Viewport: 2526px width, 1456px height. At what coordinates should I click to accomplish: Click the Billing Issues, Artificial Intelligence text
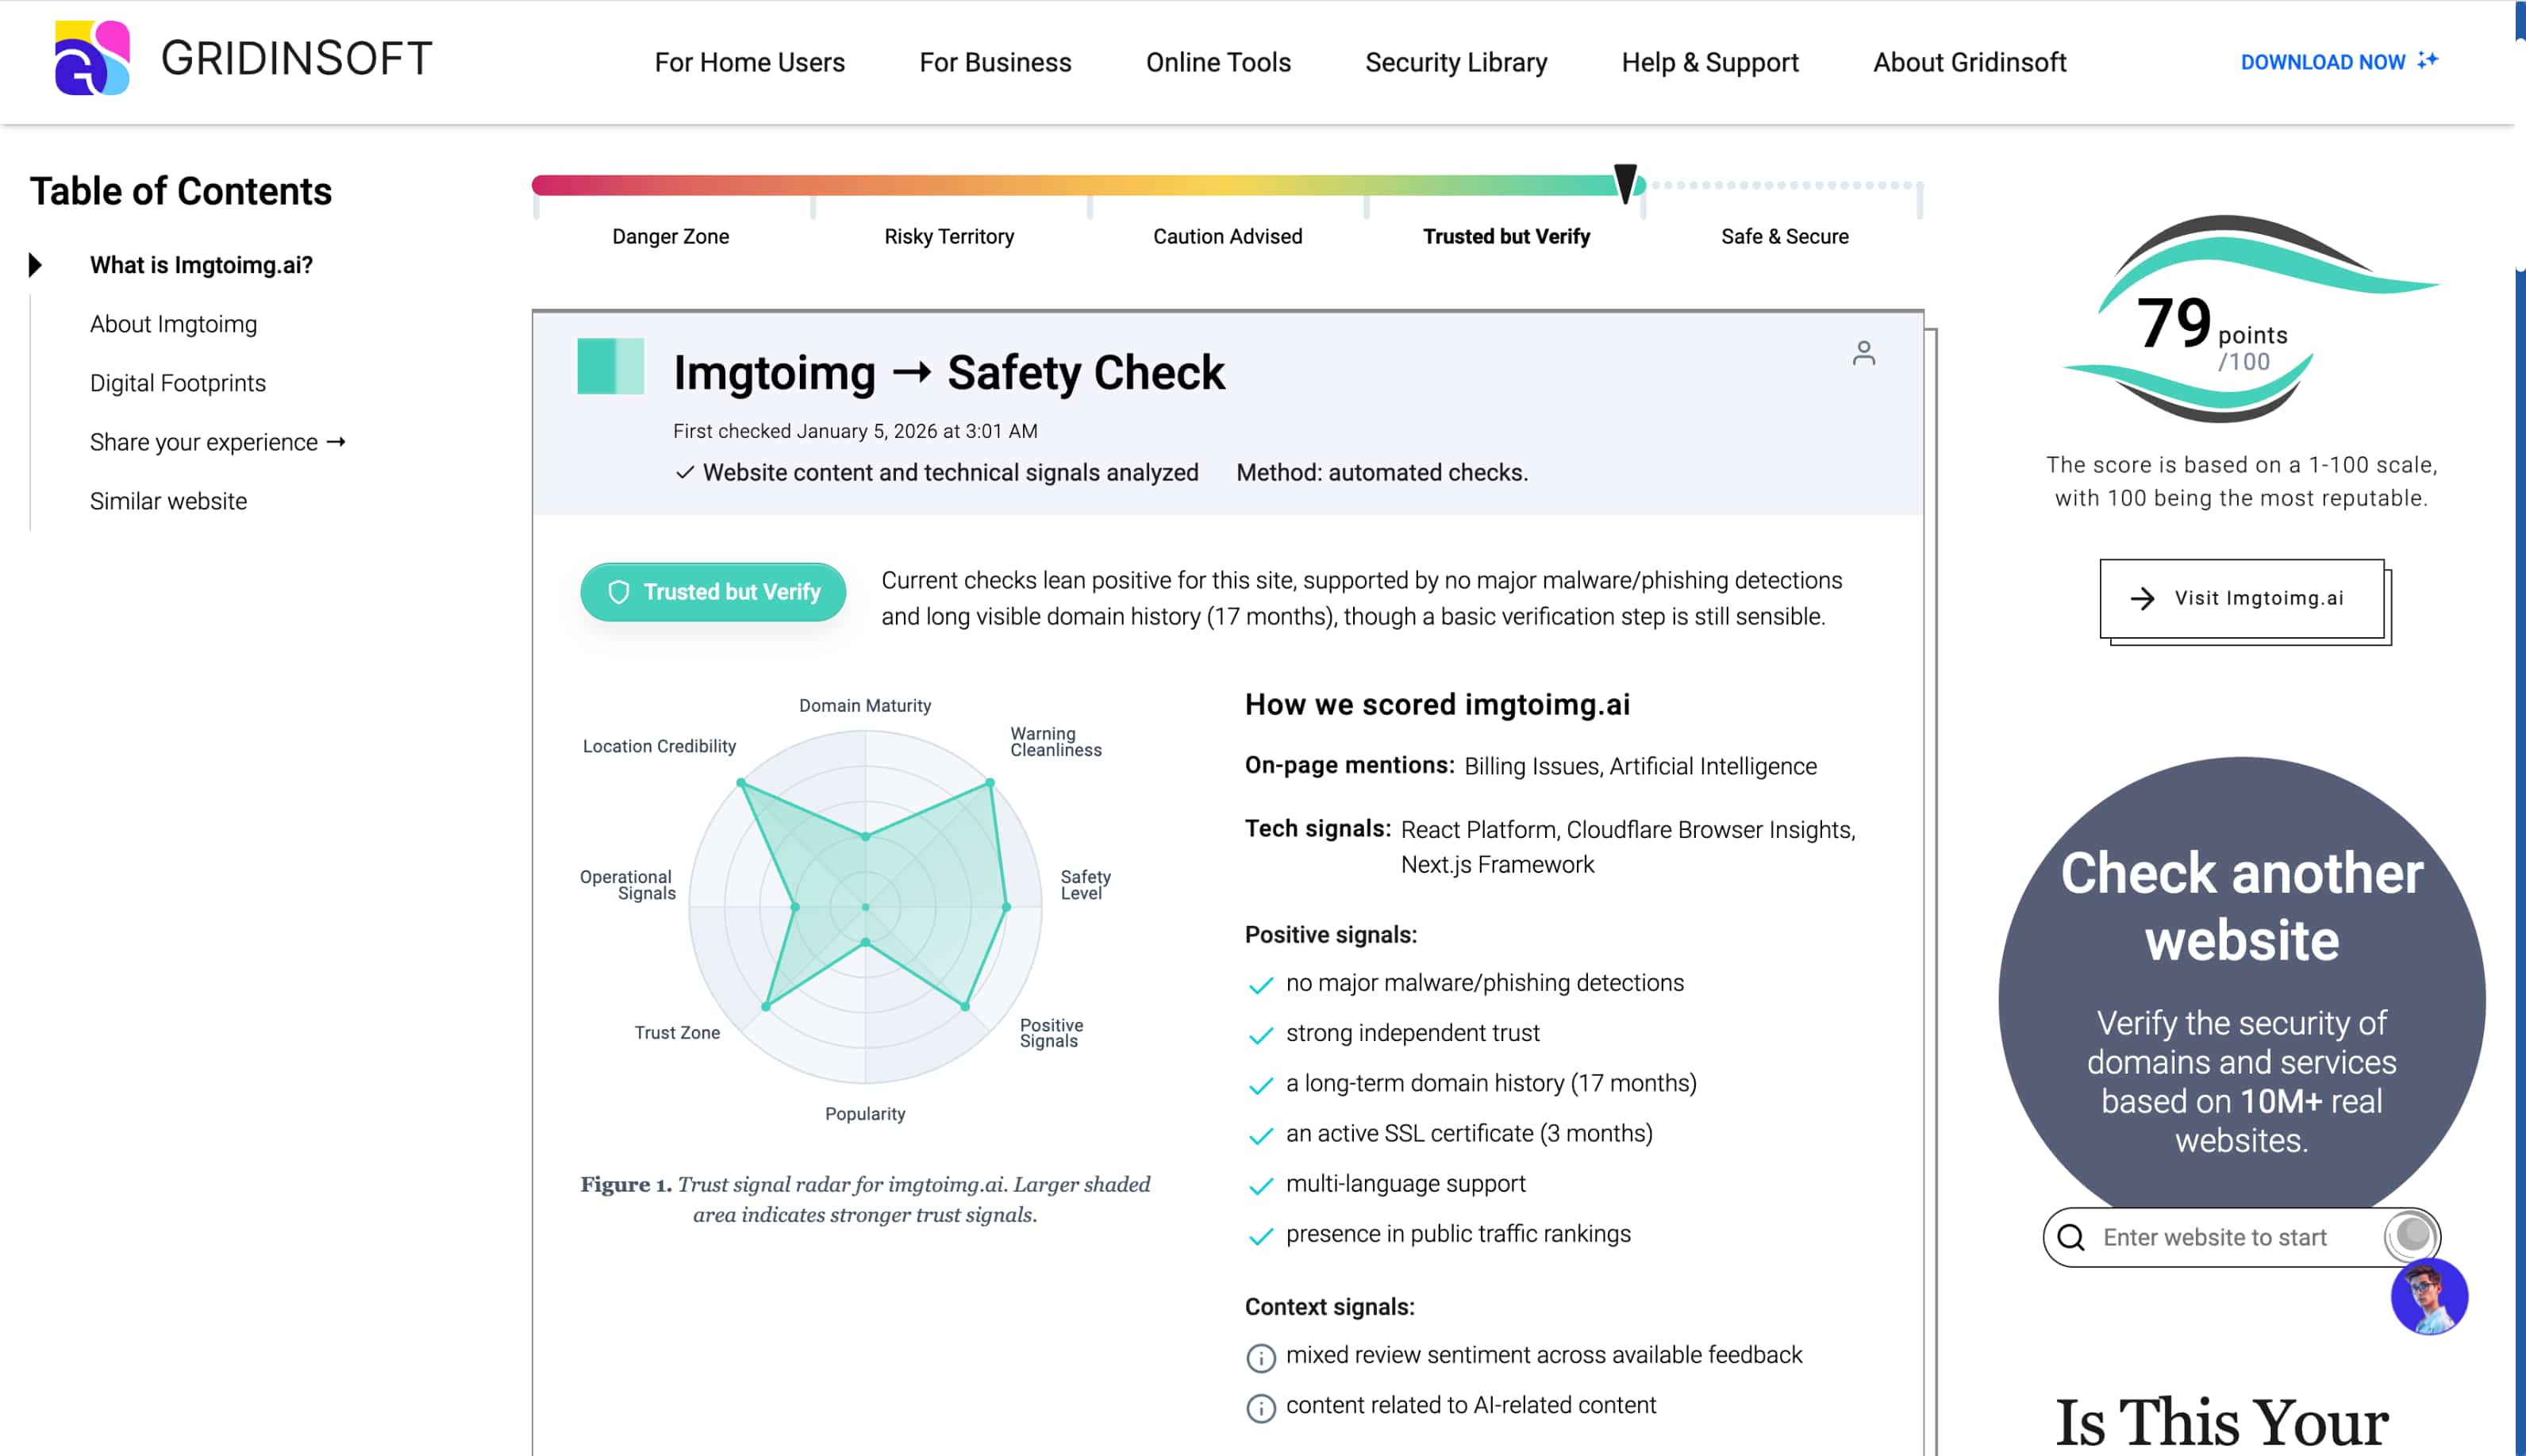1640,767
